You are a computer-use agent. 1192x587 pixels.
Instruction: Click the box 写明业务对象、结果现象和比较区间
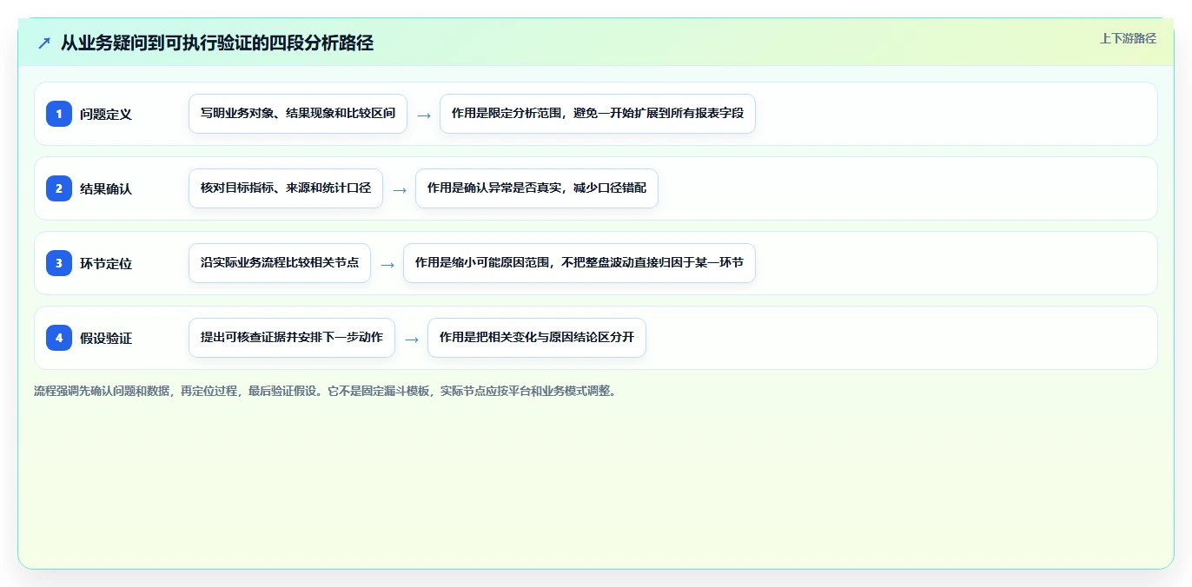click(x=298, y=114)
